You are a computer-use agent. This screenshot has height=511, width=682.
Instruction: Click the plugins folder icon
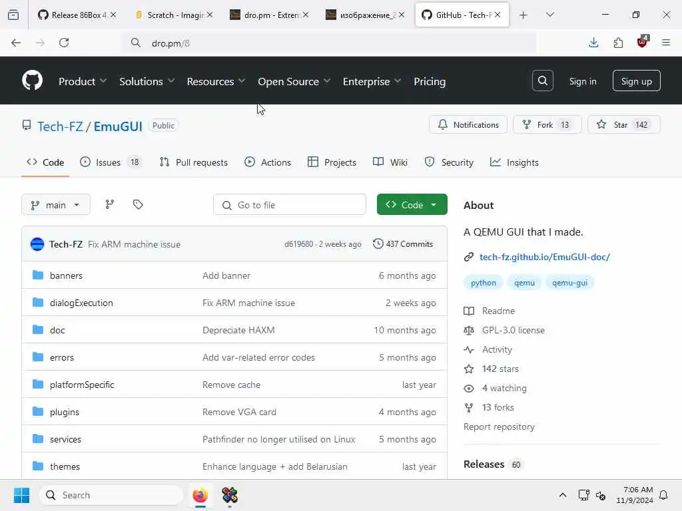pyautogui.click(x=38, y=411)
